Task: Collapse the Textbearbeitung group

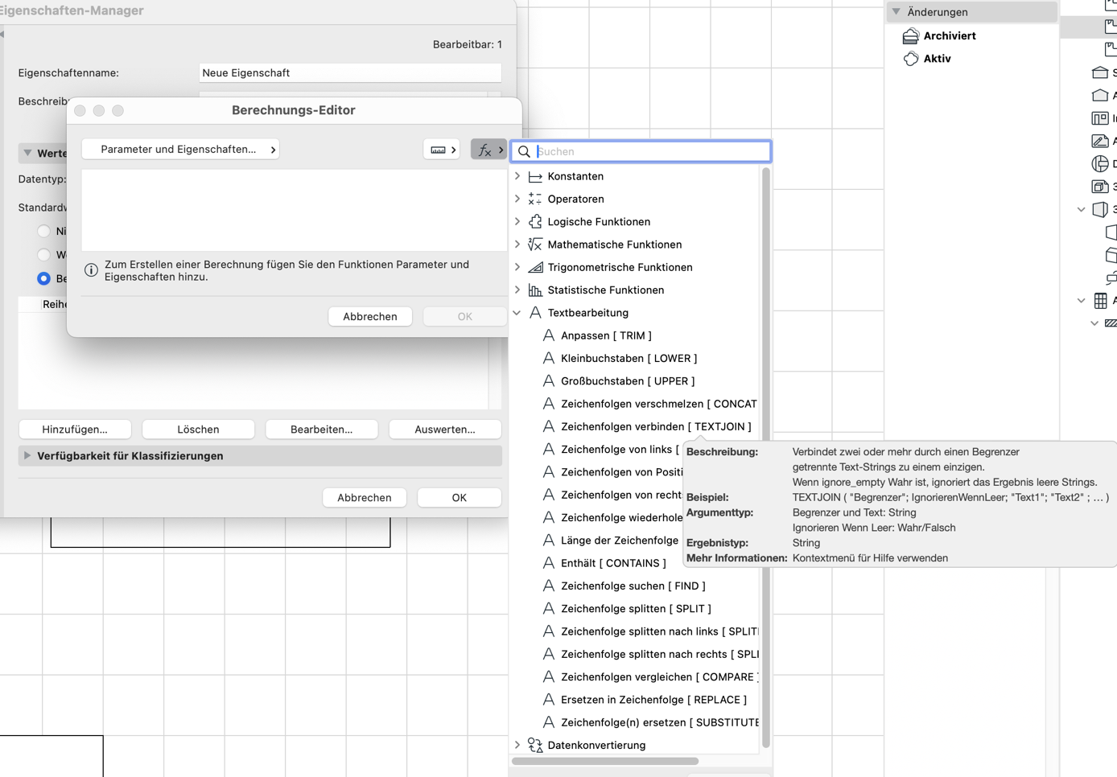Action: click(517, 313)
